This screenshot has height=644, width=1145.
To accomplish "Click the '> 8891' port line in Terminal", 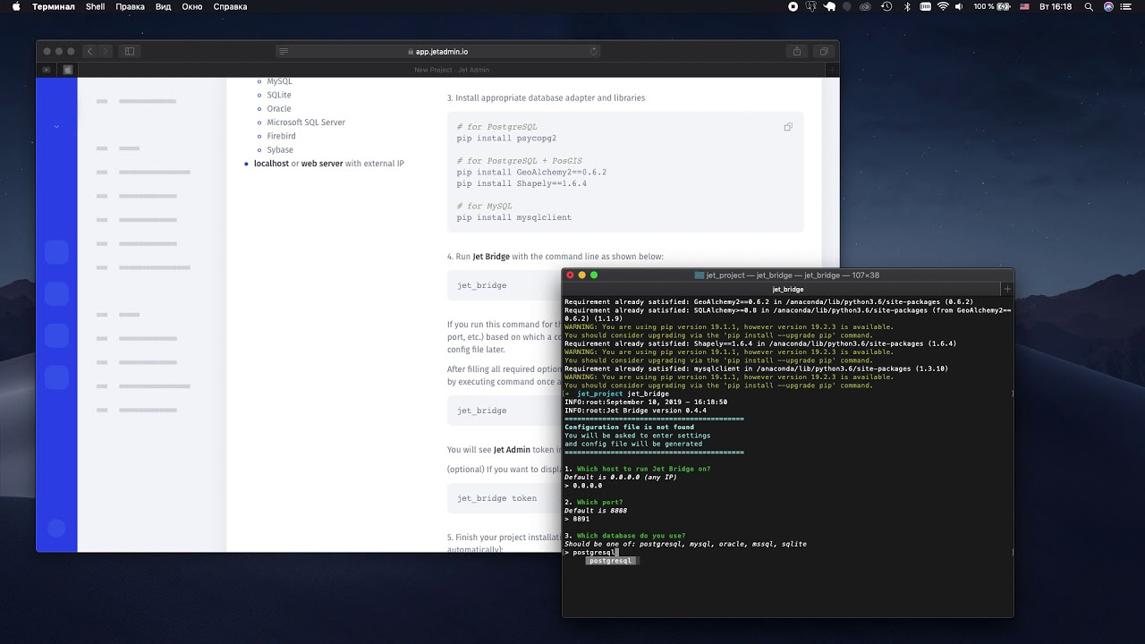I will 577,519.
